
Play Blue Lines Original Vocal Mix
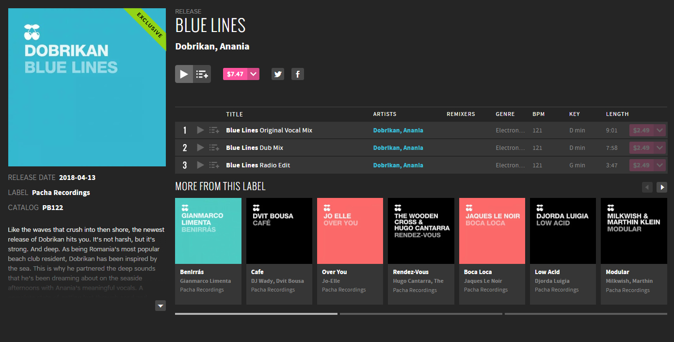(200, 130)
